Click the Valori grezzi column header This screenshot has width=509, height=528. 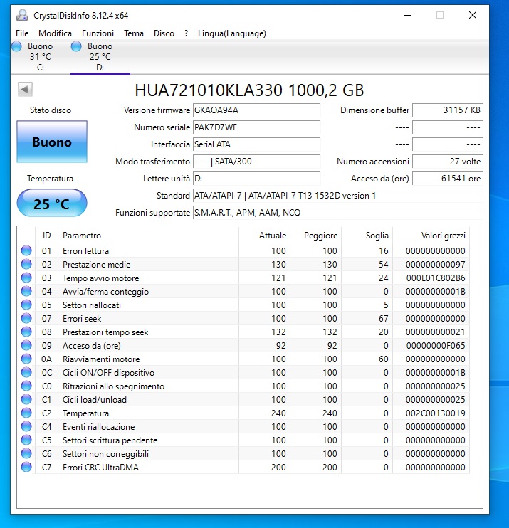431,236
